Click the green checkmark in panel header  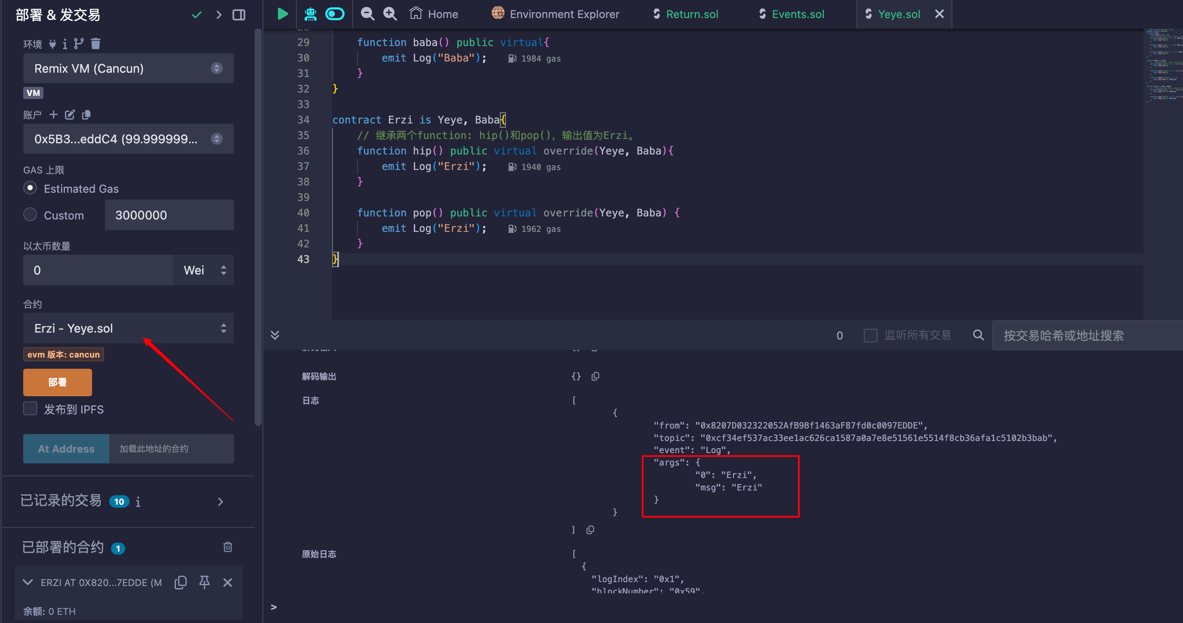tap(197, 15)
